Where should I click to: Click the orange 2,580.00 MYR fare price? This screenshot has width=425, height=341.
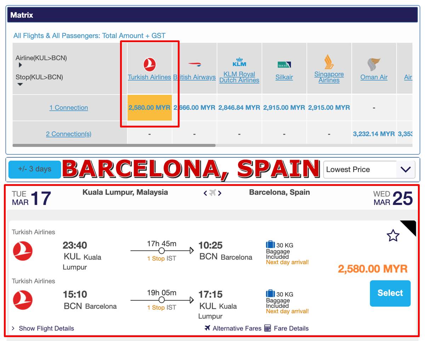point(373,269)
